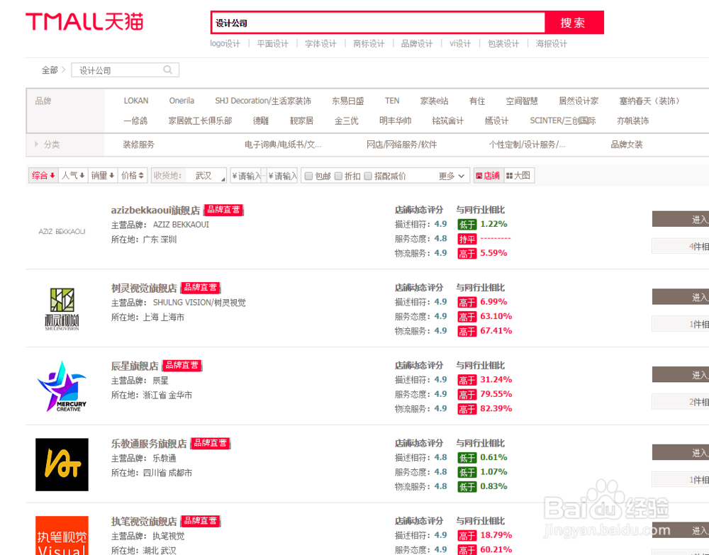Select the vi设计 suggested search
Image resolution: width=709 pixels, height=555 pixels.
click(x=460, y=43)
